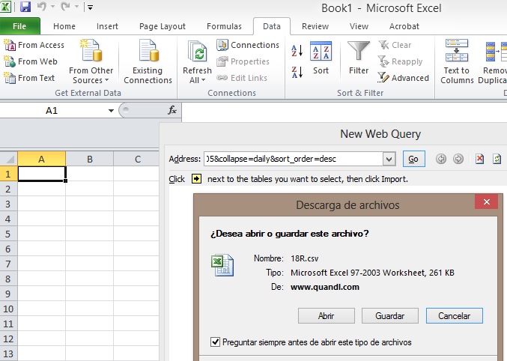Toggle Preguntar siempre antes de abrir checkbox
This screenshot has width=507, height=361.
pos(216,342)
